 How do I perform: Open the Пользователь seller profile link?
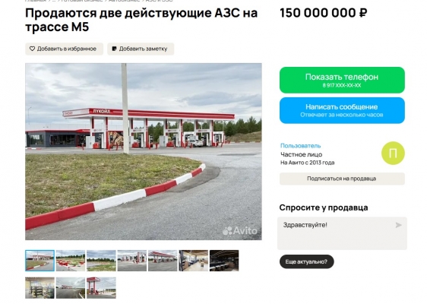301,146
